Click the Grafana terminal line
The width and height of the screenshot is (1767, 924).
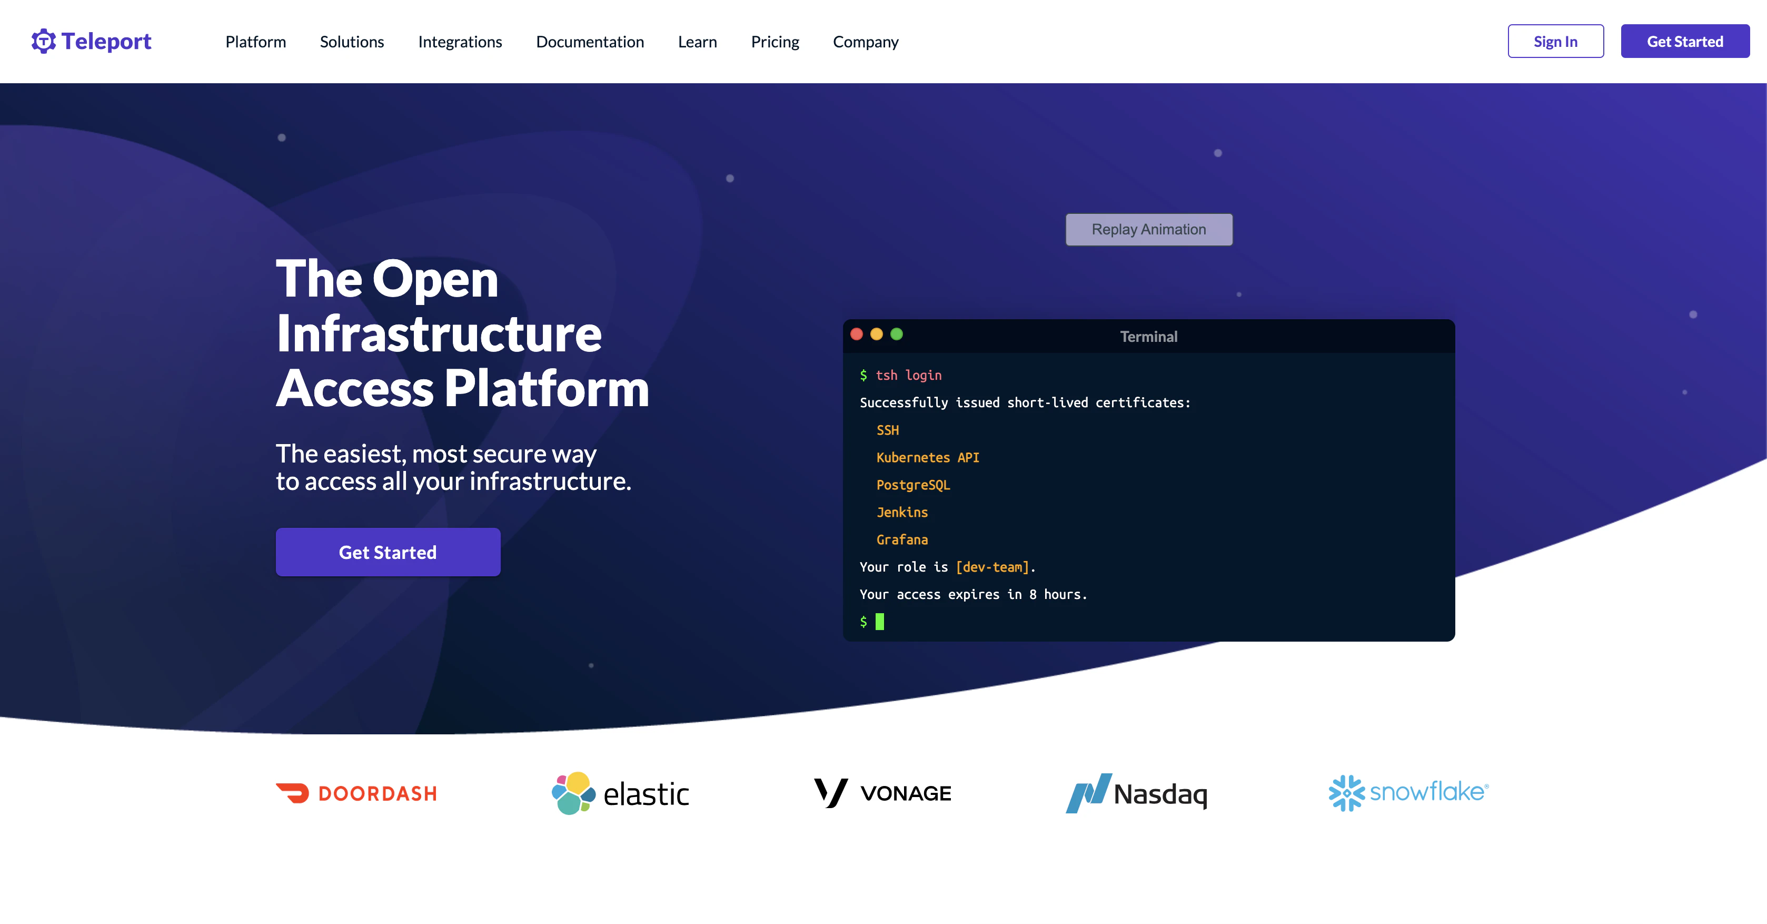point(901,539)
